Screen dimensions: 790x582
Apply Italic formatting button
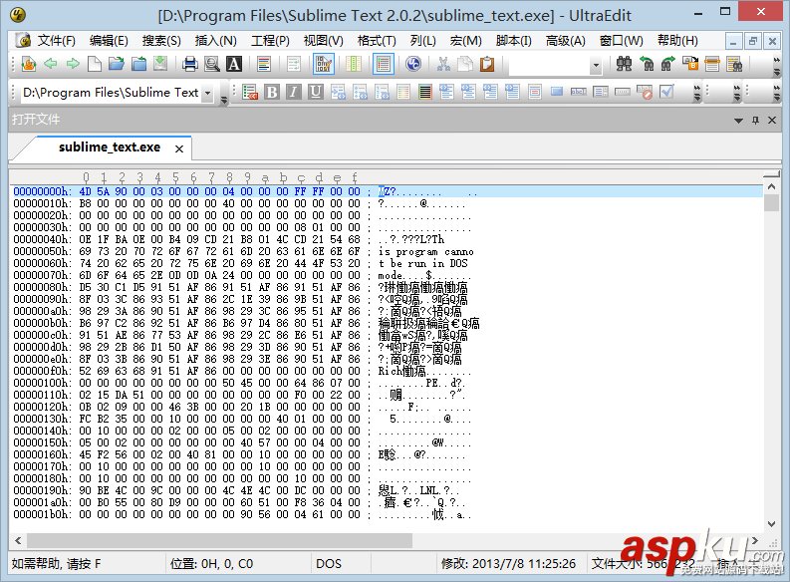[x=294, y=92]
